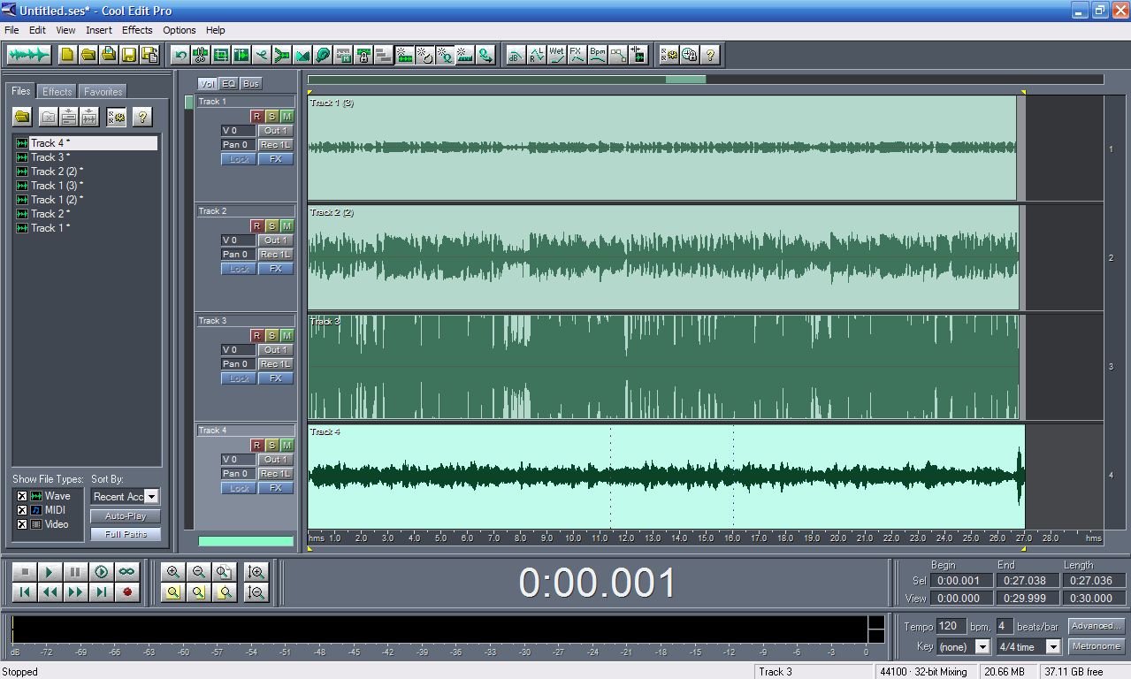Open the File menu
Viewport: 1131px width, 679px height.
pyautogui.click(x=11, y=30)
